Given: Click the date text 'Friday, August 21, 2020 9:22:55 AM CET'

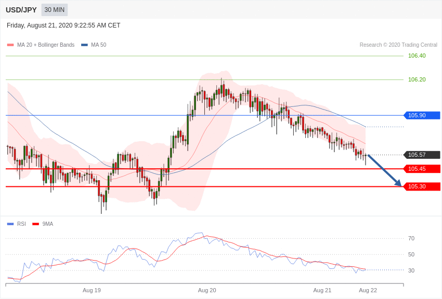Looking at the screenshot, I should (x=63, y=25).
